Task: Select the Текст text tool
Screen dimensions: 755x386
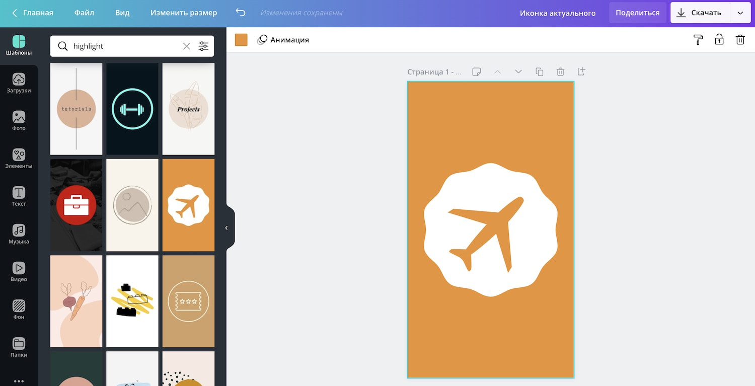Action: pyautogui.click(x=19, y=197)
